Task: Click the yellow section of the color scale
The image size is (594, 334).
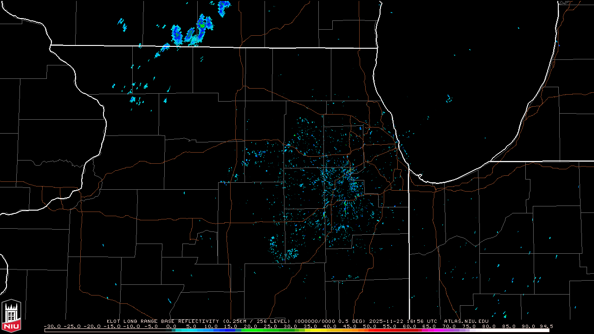Action: 320,330
